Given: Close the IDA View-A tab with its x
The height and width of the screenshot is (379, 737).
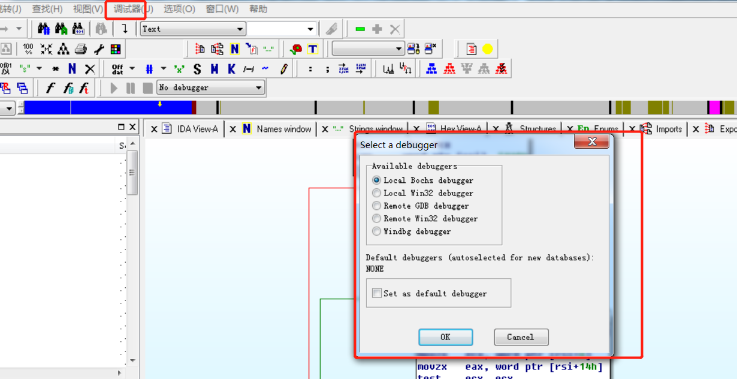Looking at the screenshot, I should 154,129.
